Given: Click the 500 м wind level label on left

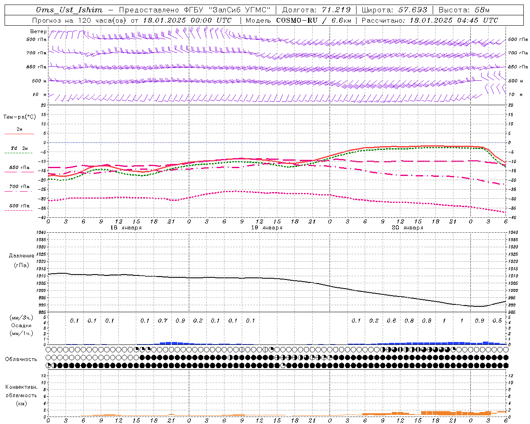Looking at the screenshot, I should (39, 81).
